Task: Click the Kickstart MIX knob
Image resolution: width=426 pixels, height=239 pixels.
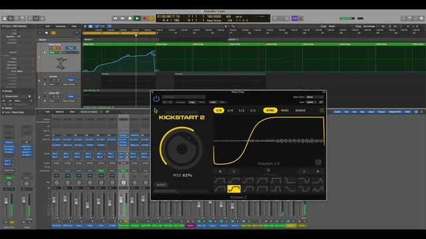Action: 182,148
